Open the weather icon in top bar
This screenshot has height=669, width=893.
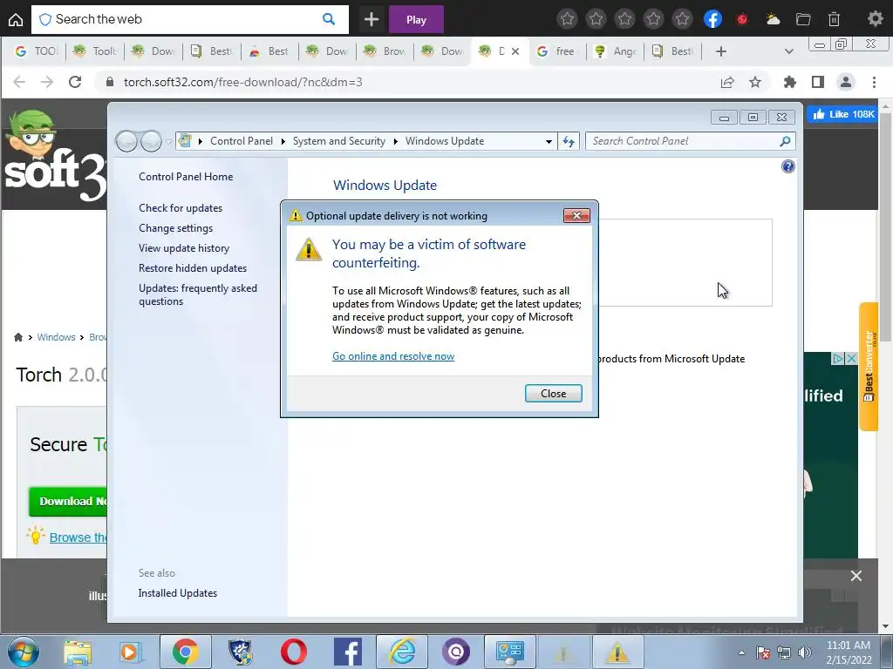click(773, 19)
